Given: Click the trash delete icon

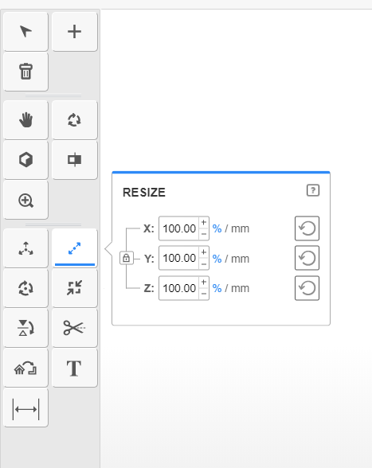Looking at the screenshot, I should coord(25,72).
